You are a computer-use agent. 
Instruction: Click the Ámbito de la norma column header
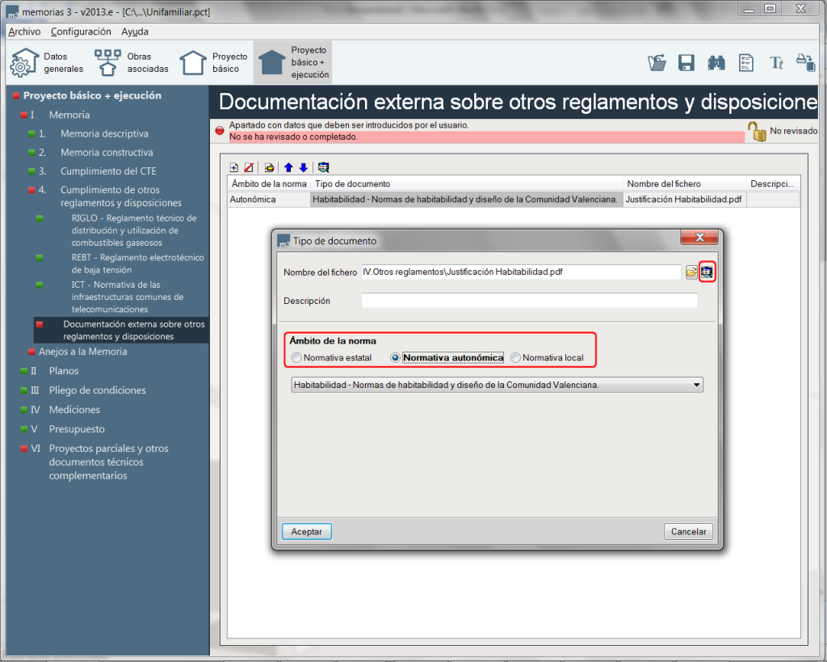269,183
